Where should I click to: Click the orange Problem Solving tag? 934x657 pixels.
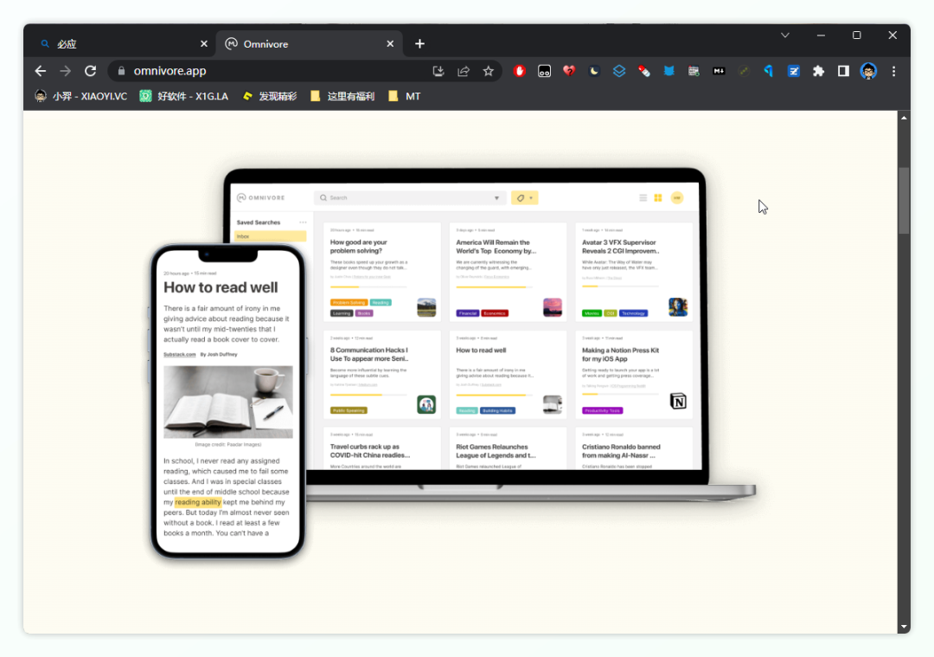[349, 303]
